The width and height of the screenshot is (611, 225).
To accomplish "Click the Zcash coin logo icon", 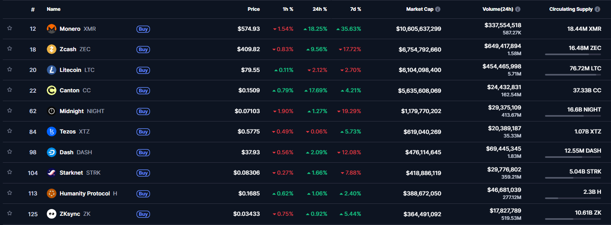I will tap(52, 49).
